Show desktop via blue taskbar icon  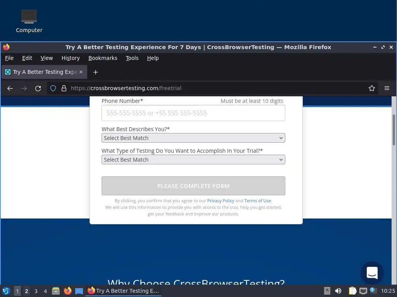(79, 291)
